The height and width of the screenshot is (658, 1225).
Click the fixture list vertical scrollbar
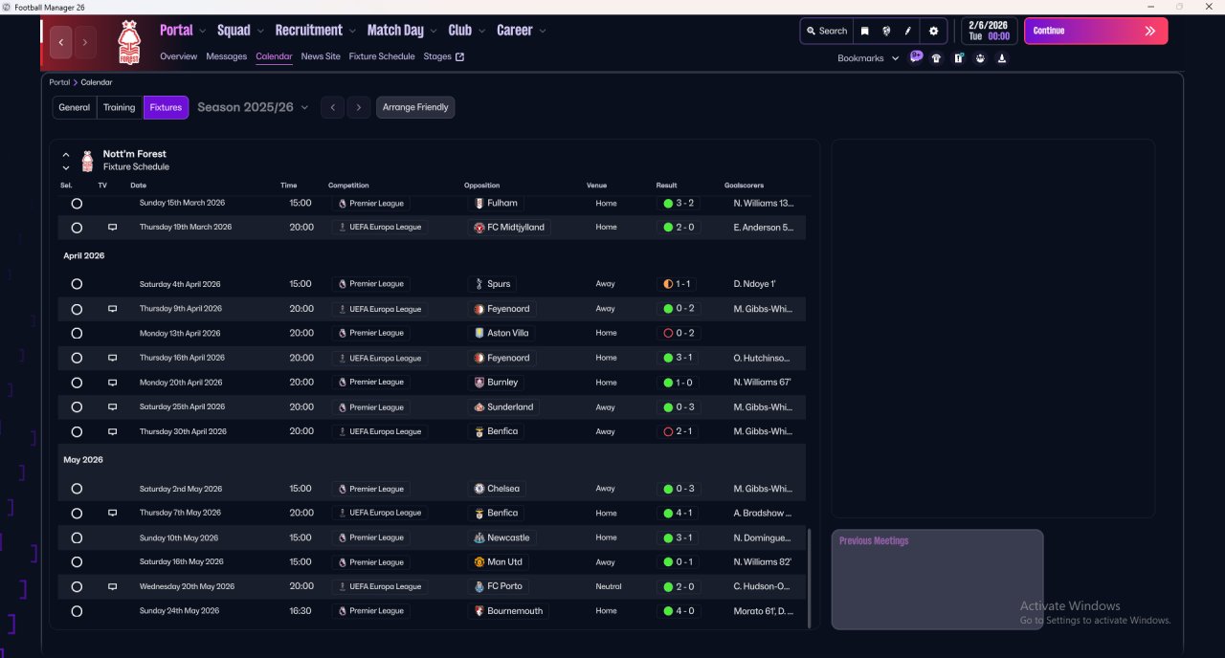point(810,577)
